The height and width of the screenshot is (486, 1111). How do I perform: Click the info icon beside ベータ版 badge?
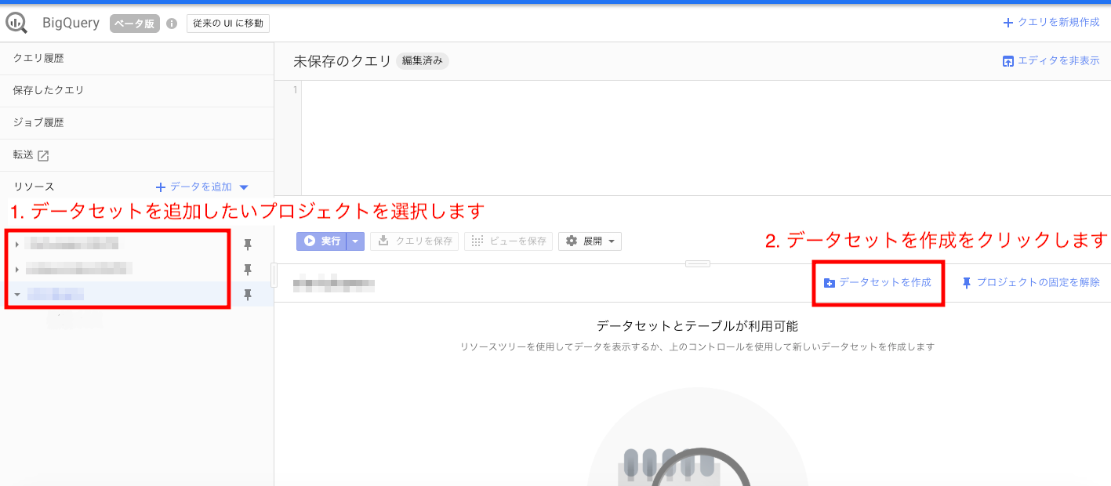pyautogui.click(x=172, y=24)
